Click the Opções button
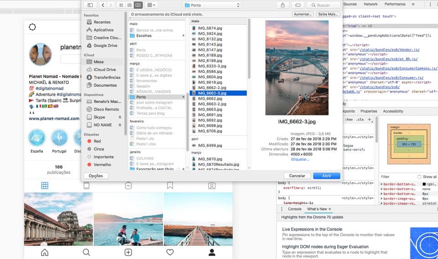The height and width of the screenshot is (259, 438). 96,176
